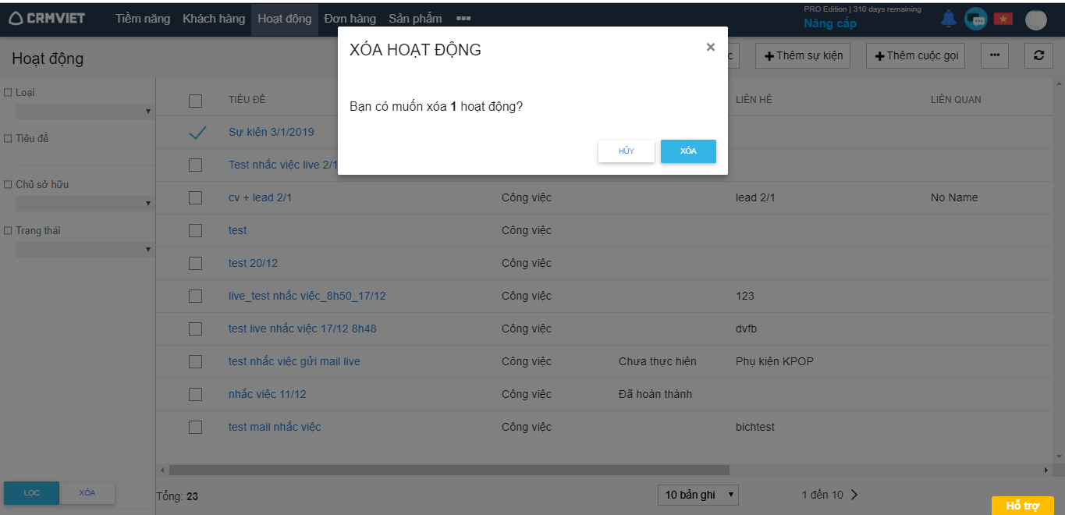The height and width of the screenshot is (515, 1065).
Task: Cancel deletion with the HỦY button
Action: click(626, 151)
